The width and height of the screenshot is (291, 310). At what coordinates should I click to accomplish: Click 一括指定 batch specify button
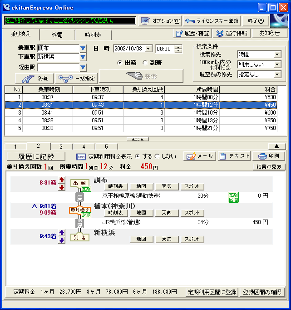click(76, 79)
